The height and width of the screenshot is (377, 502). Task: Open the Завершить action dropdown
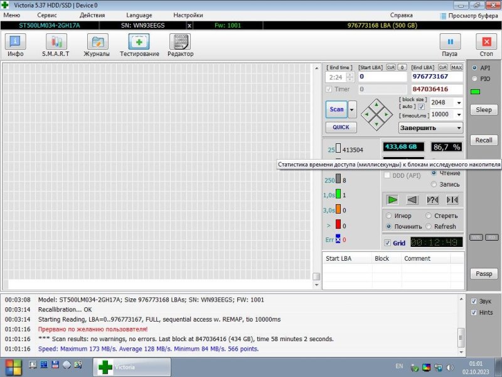tap(459, 128)
